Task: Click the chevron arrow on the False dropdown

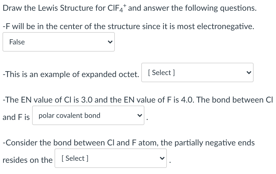Action: (x=110, y=42)
